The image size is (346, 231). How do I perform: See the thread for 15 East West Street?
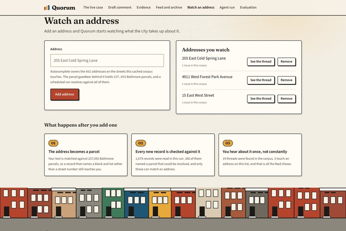[x=261, y=99]
